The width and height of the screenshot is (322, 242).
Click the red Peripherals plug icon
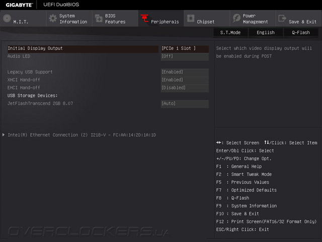[144, 18]
